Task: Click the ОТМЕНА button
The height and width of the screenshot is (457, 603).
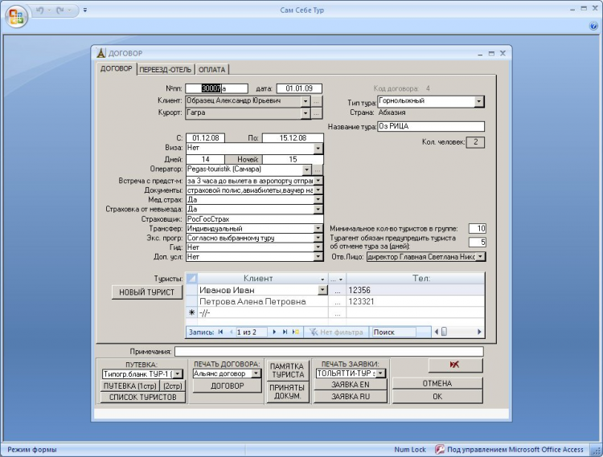Action: click(437, 383)
